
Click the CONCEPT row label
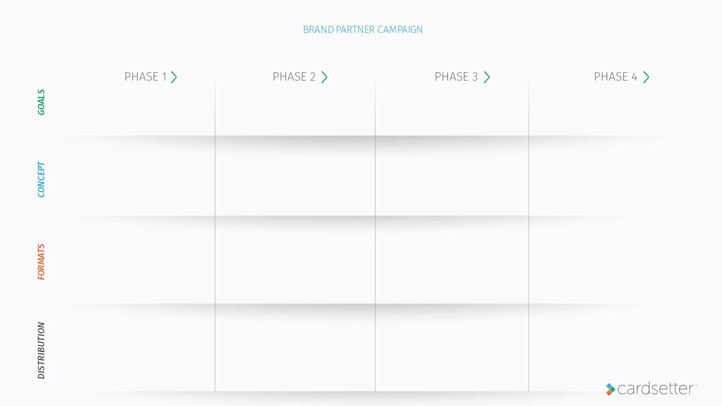(x=41, y=180)
